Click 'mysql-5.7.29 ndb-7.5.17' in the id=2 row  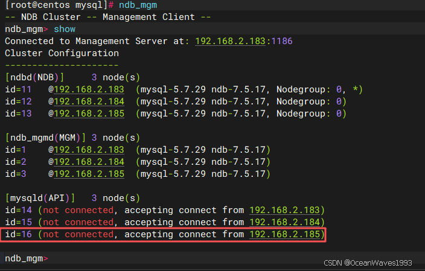(203, 162)
